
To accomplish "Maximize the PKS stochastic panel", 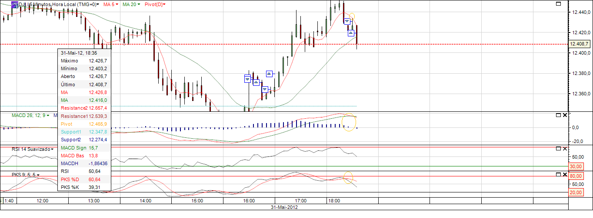I will coord(559,174).
